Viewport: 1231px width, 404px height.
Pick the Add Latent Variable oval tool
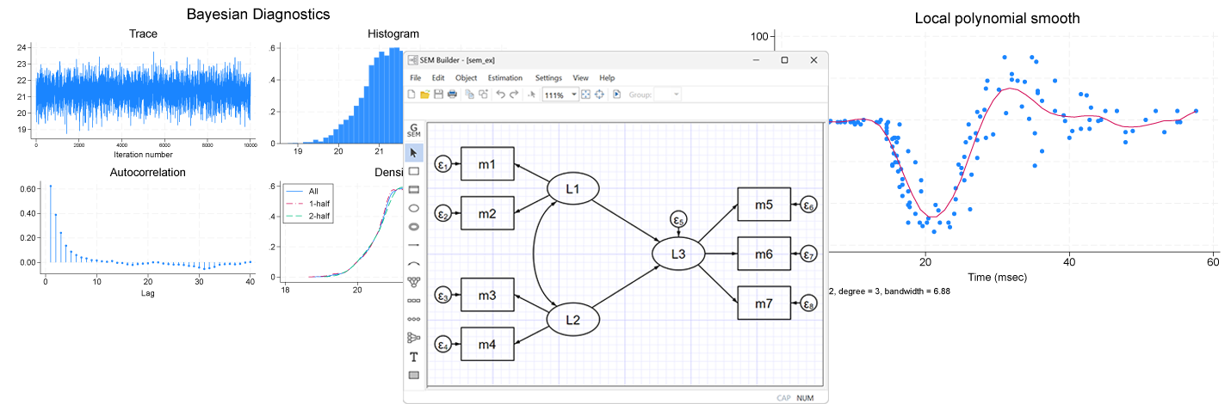click(x=414, y=208)
